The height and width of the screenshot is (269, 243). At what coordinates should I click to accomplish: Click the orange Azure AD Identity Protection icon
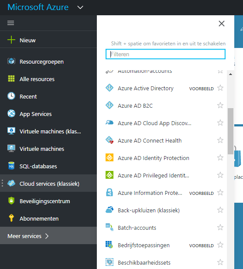[x=110, y=157]
